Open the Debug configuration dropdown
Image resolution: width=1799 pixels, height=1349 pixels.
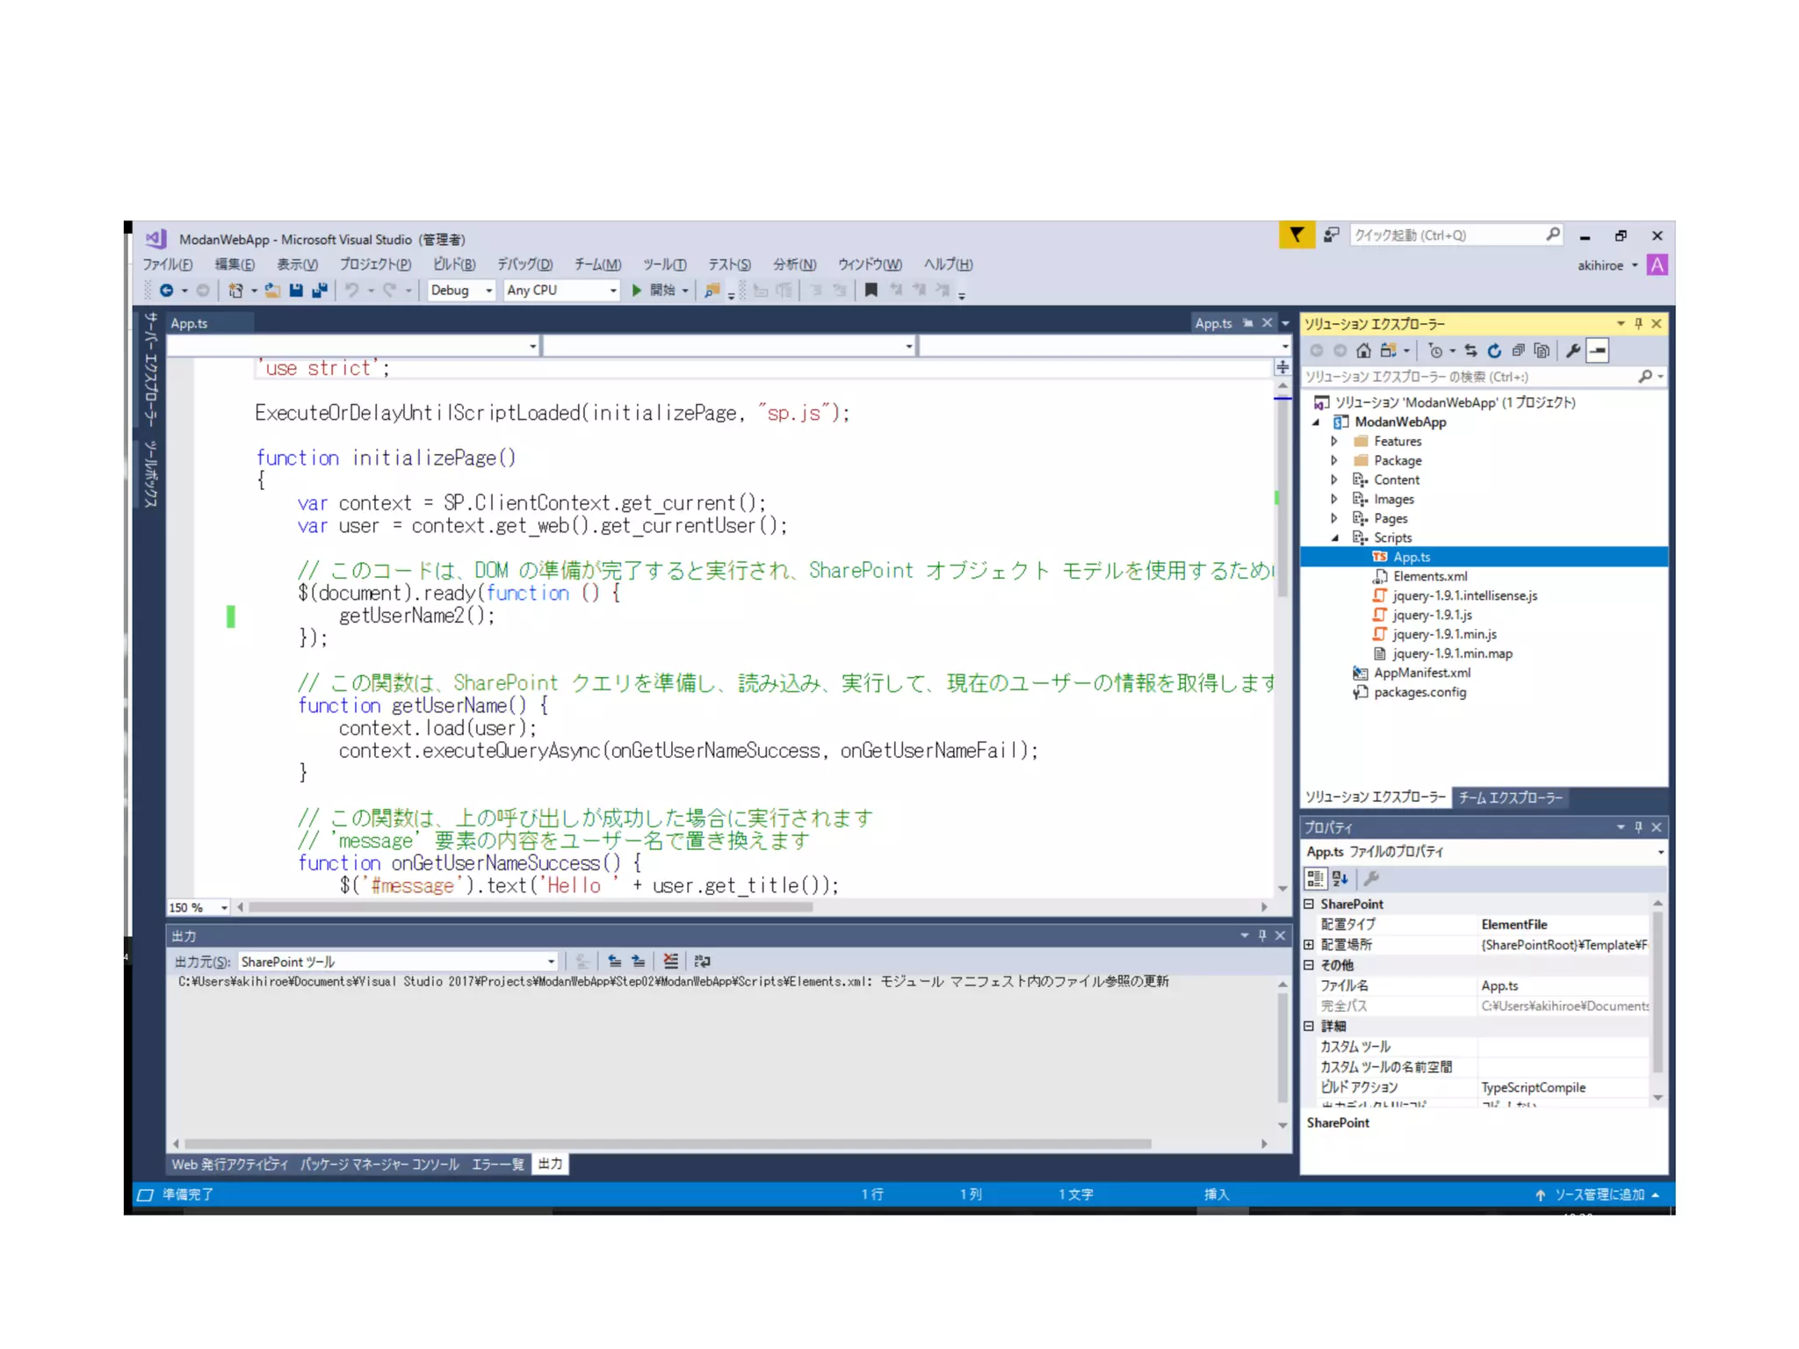461,291
